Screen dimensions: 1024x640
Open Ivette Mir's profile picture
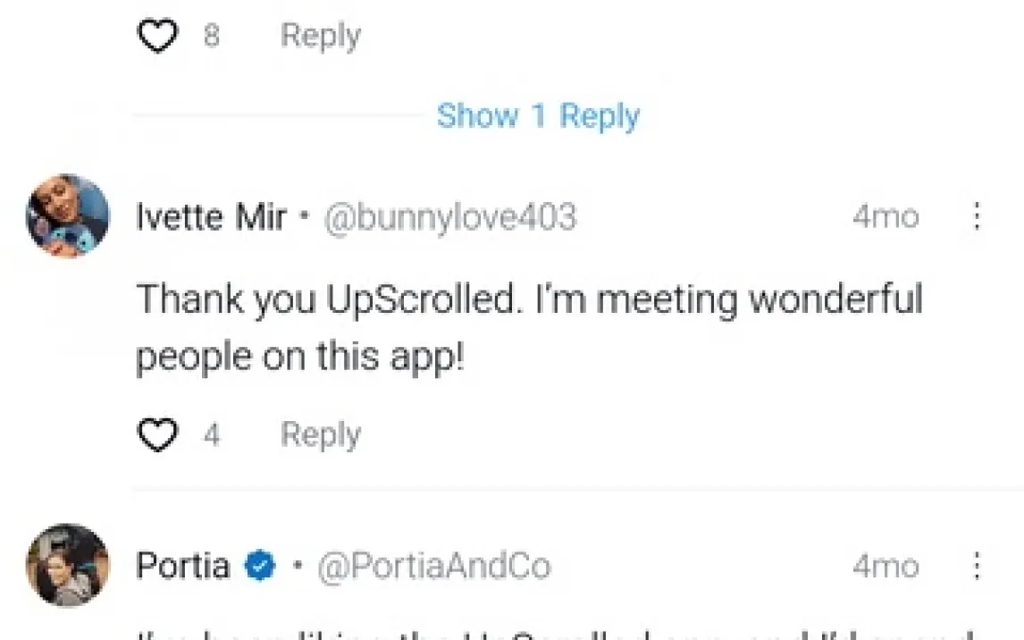pyautogui.click(x=68, y=216)
